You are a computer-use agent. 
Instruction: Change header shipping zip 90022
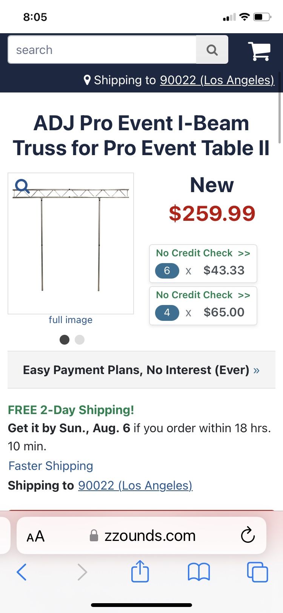tap(217, 80)
